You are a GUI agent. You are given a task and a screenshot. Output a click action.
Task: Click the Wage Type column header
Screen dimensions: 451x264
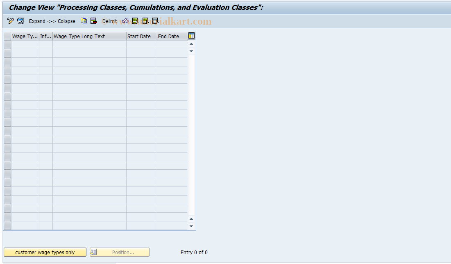click(25, 36)
